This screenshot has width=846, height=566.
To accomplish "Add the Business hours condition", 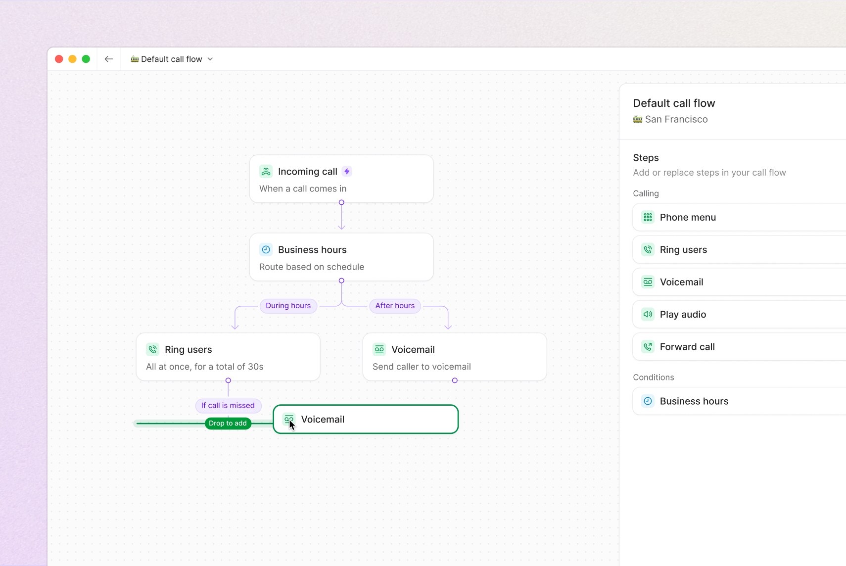I will click(739, 401).
